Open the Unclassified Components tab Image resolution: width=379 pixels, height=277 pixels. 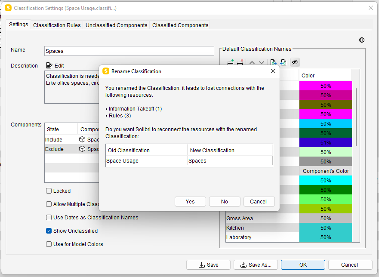tap(116, 25)
